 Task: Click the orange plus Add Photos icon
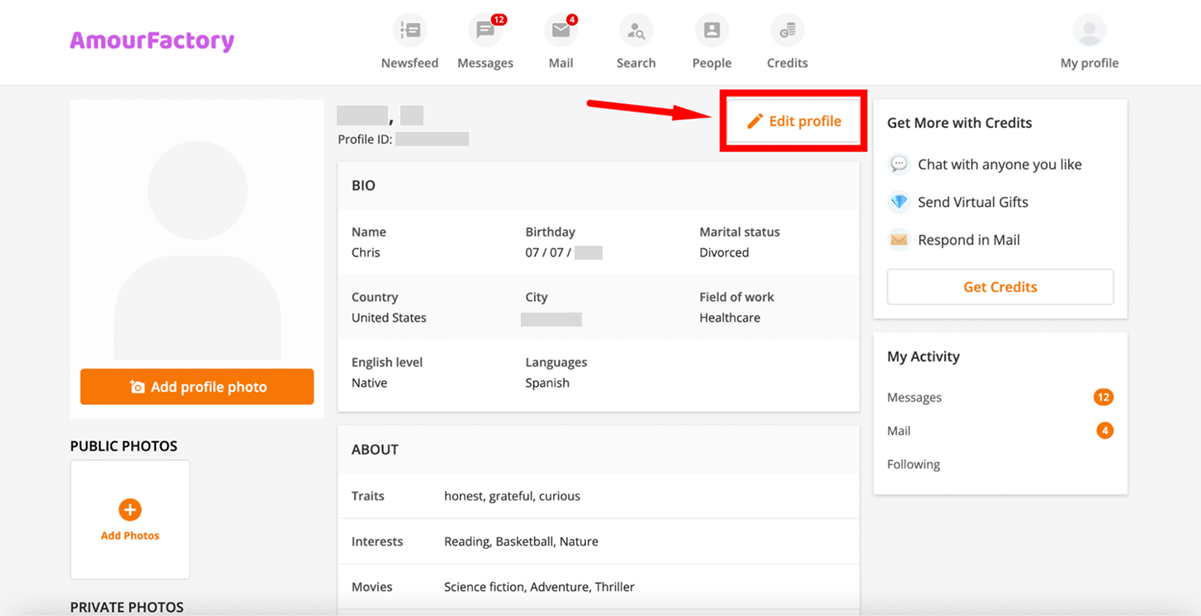(130, 510)
